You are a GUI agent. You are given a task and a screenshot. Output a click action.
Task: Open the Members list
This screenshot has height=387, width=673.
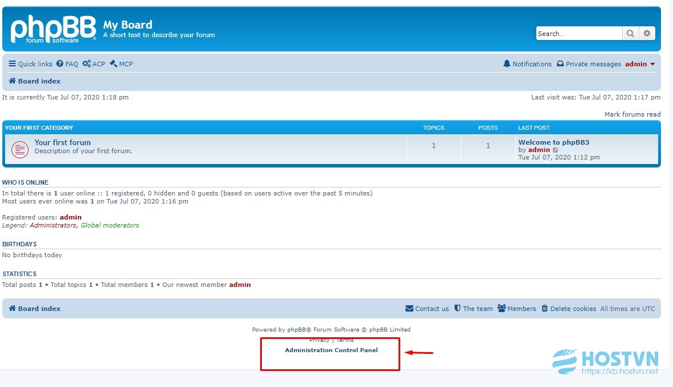[517, 309]
